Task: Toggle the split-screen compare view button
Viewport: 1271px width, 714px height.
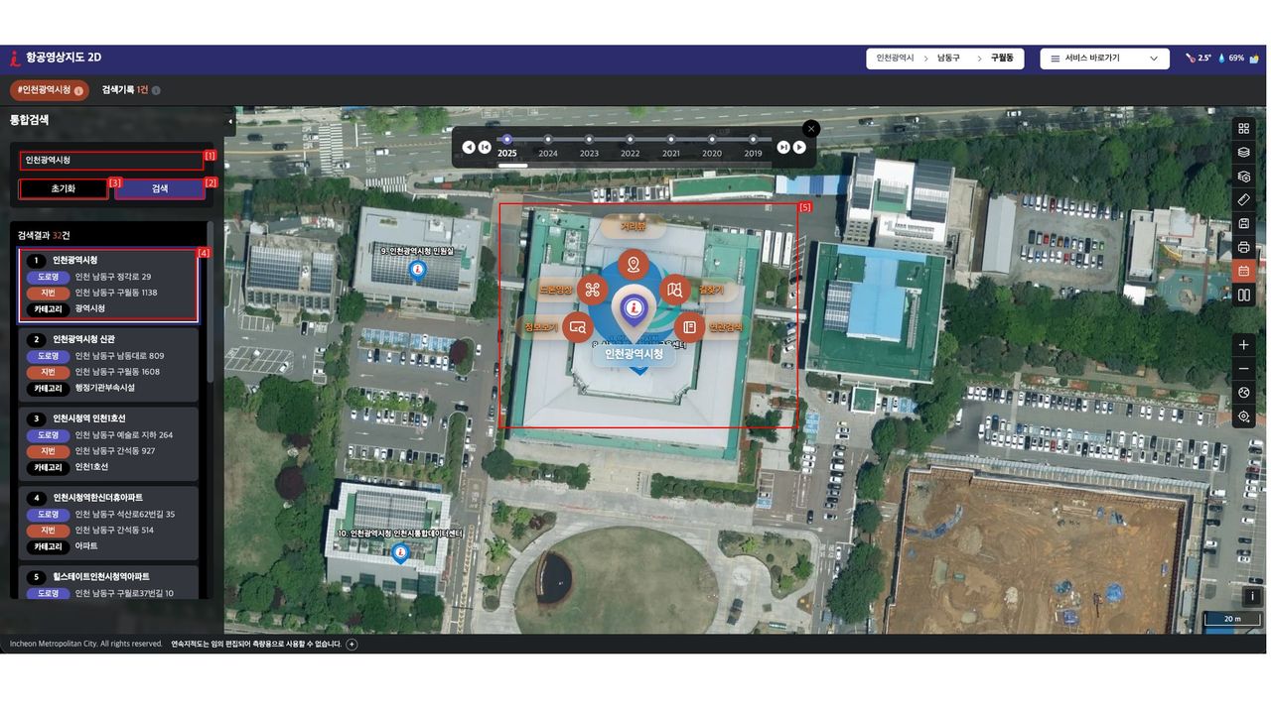Action: click(x=1243, y=295)
